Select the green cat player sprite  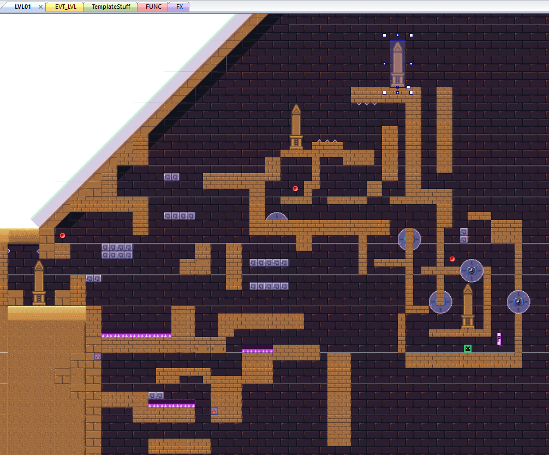click(468, 348)
